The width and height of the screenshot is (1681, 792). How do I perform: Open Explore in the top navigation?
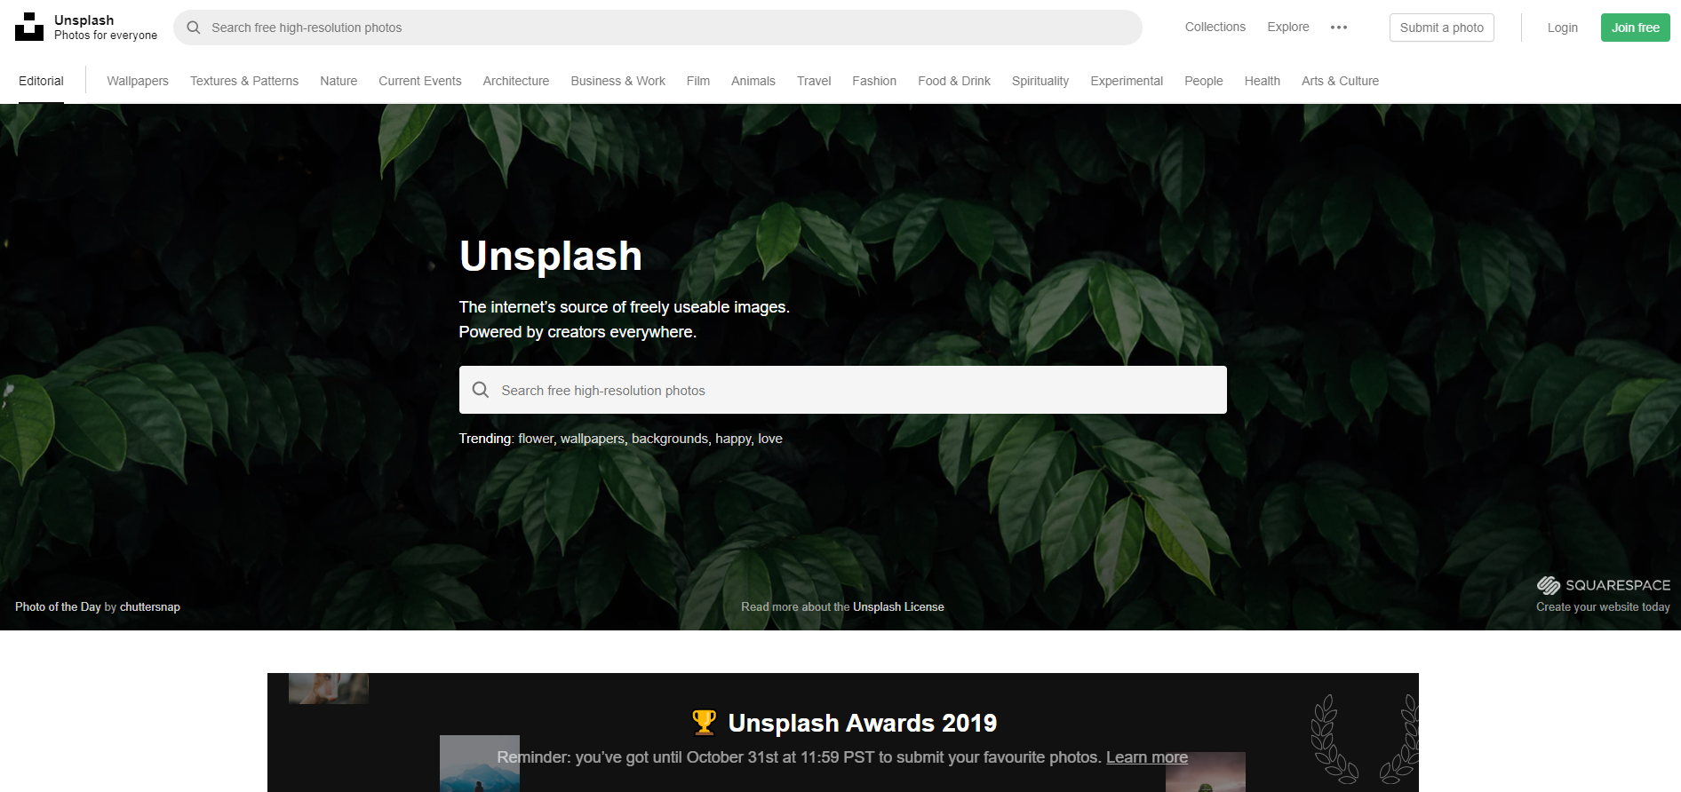coord(1287,27)
